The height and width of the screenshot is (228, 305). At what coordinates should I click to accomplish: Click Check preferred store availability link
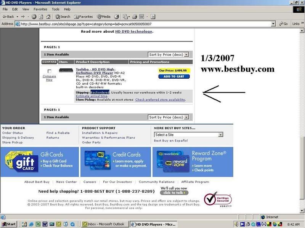pyautogui.click(x=160, y=100)
